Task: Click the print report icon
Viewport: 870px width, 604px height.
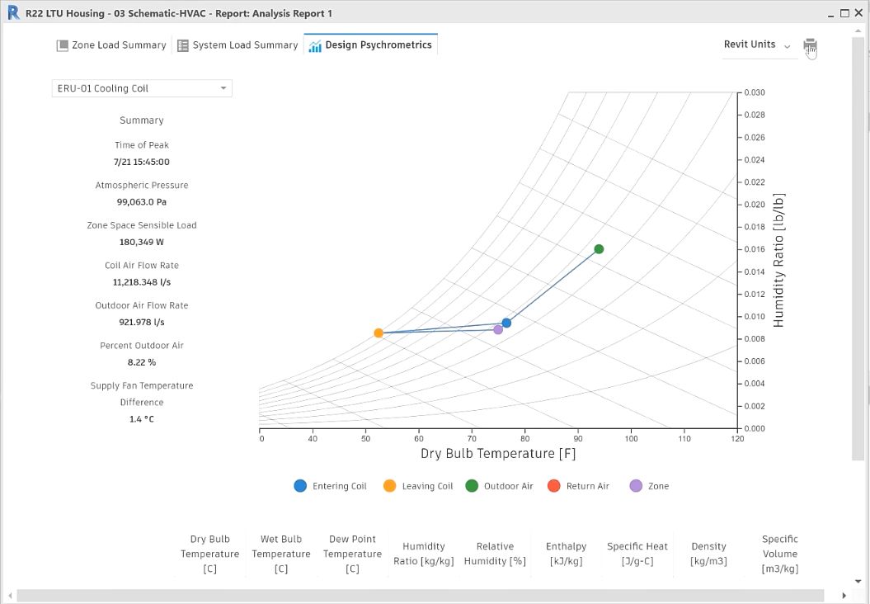Action: [810, 45]
